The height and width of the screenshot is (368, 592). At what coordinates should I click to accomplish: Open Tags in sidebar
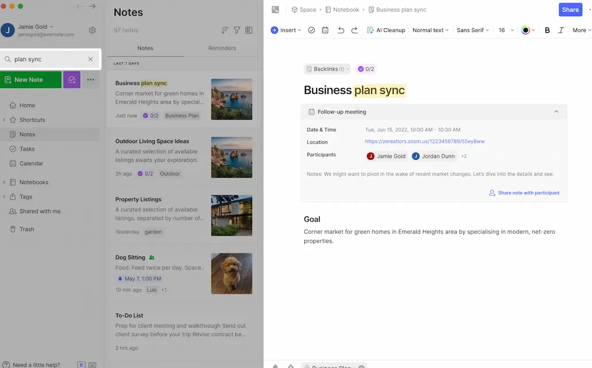[26, 197]
